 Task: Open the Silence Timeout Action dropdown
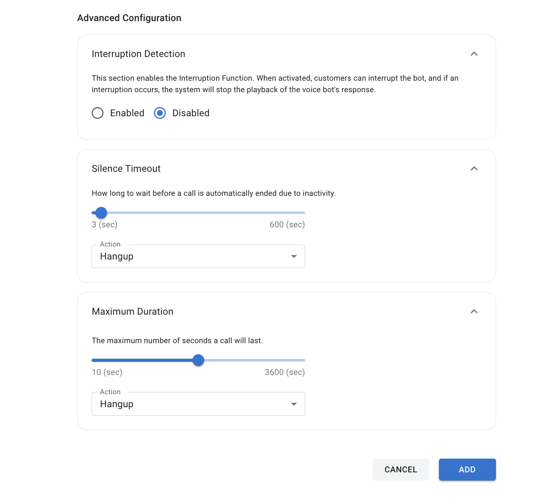coord(294,256)
